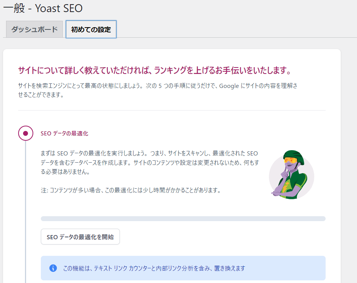Click the SEO データの最適化 step title
The width and height of the screenshot is (357, 283).
[x=64, y=134]
